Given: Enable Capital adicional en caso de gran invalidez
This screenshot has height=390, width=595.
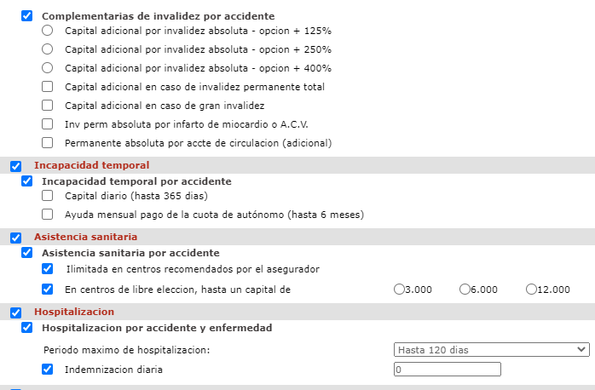Looking at the screenshot, I should click(x=47, y=106).
